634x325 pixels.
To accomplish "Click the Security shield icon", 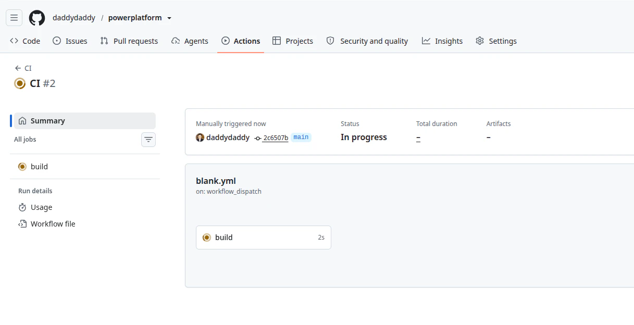I will coord(330,41).
